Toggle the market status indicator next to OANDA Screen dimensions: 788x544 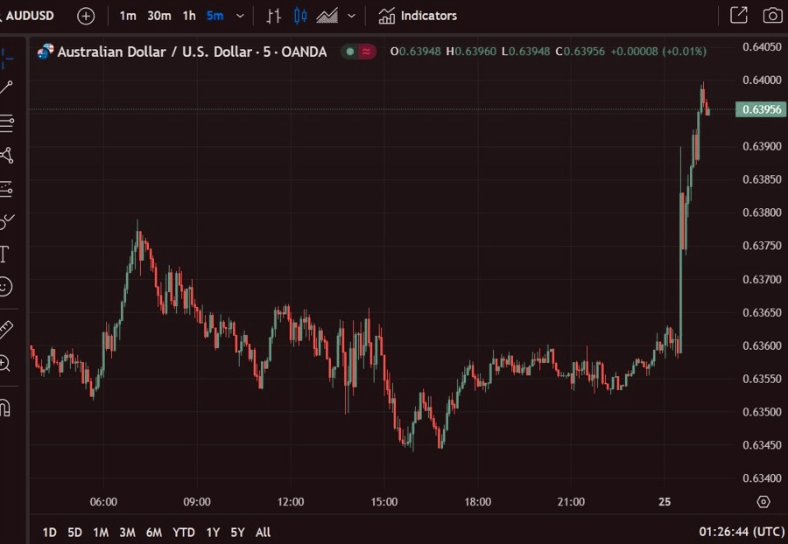coord(350,52)
